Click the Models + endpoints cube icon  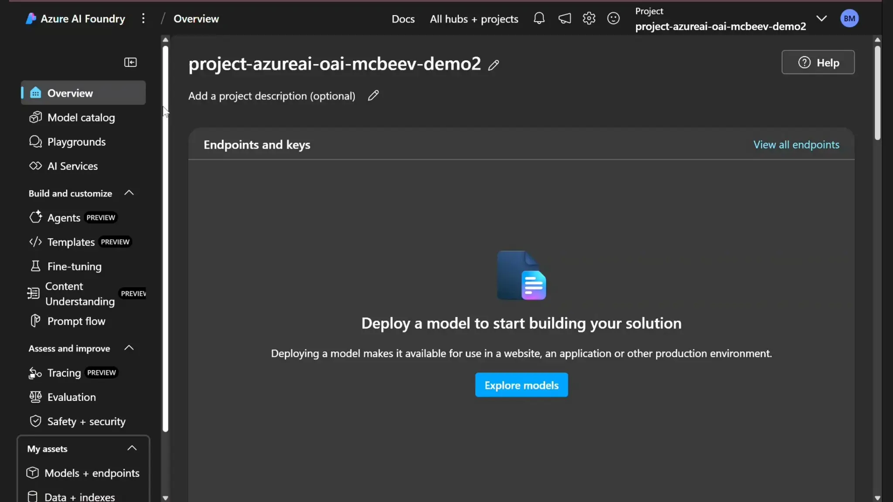point(33,473)
